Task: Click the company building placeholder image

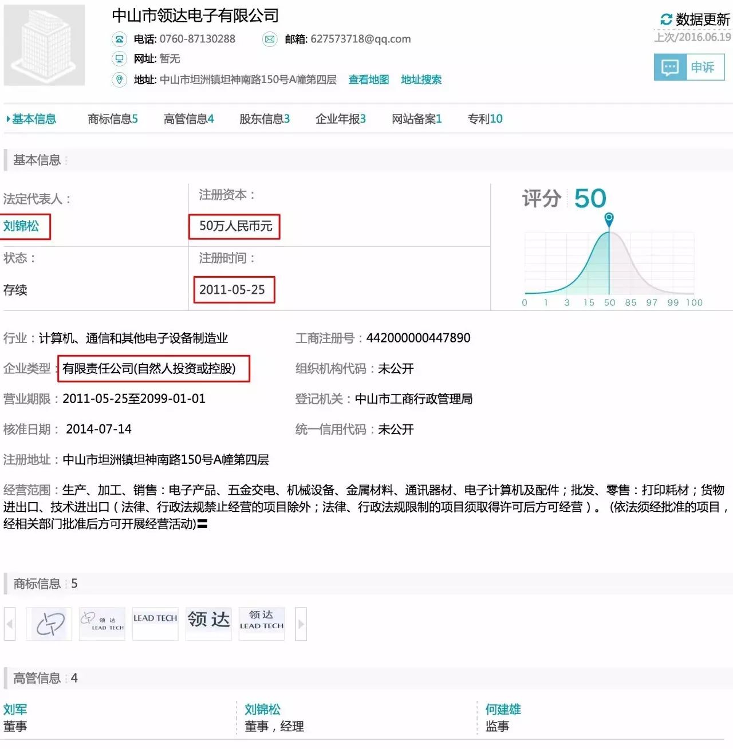Action: (44, 44)
